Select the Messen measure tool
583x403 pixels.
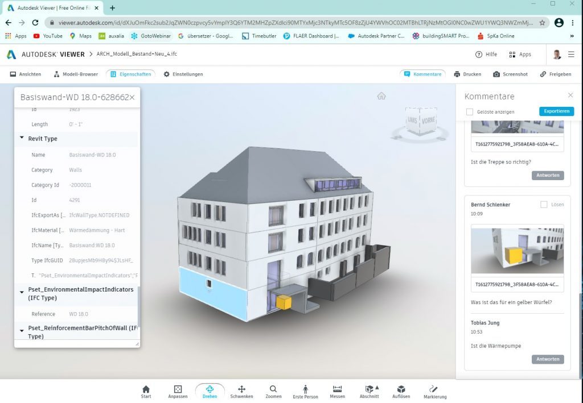point(337,390)
